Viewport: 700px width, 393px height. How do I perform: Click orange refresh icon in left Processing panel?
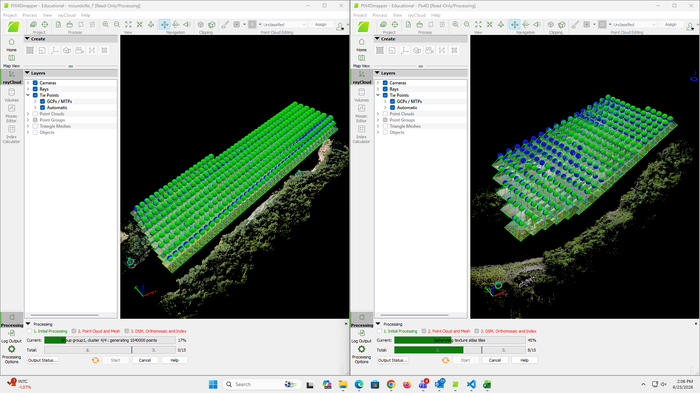point(95,360)
